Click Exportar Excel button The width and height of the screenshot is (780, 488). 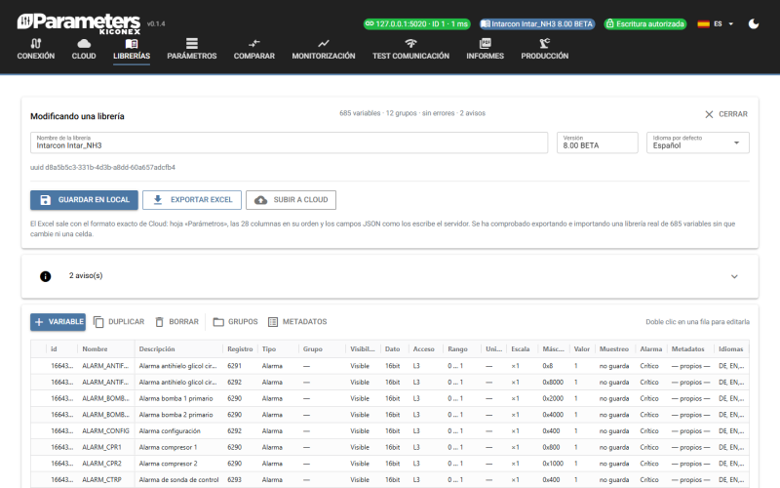point(192,200)
